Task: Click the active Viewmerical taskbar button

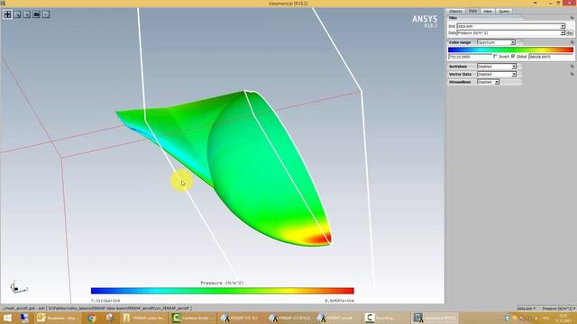Action: coord(435,318)
